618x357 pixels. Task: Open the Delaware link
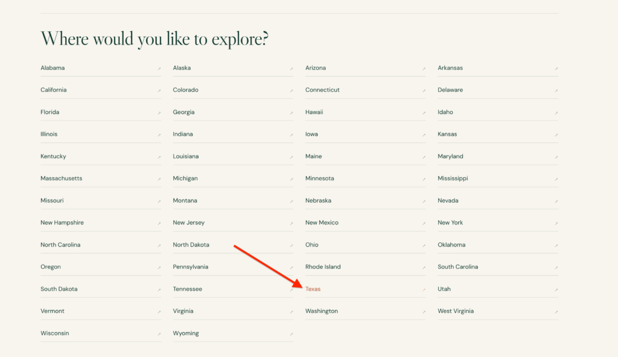450,90
